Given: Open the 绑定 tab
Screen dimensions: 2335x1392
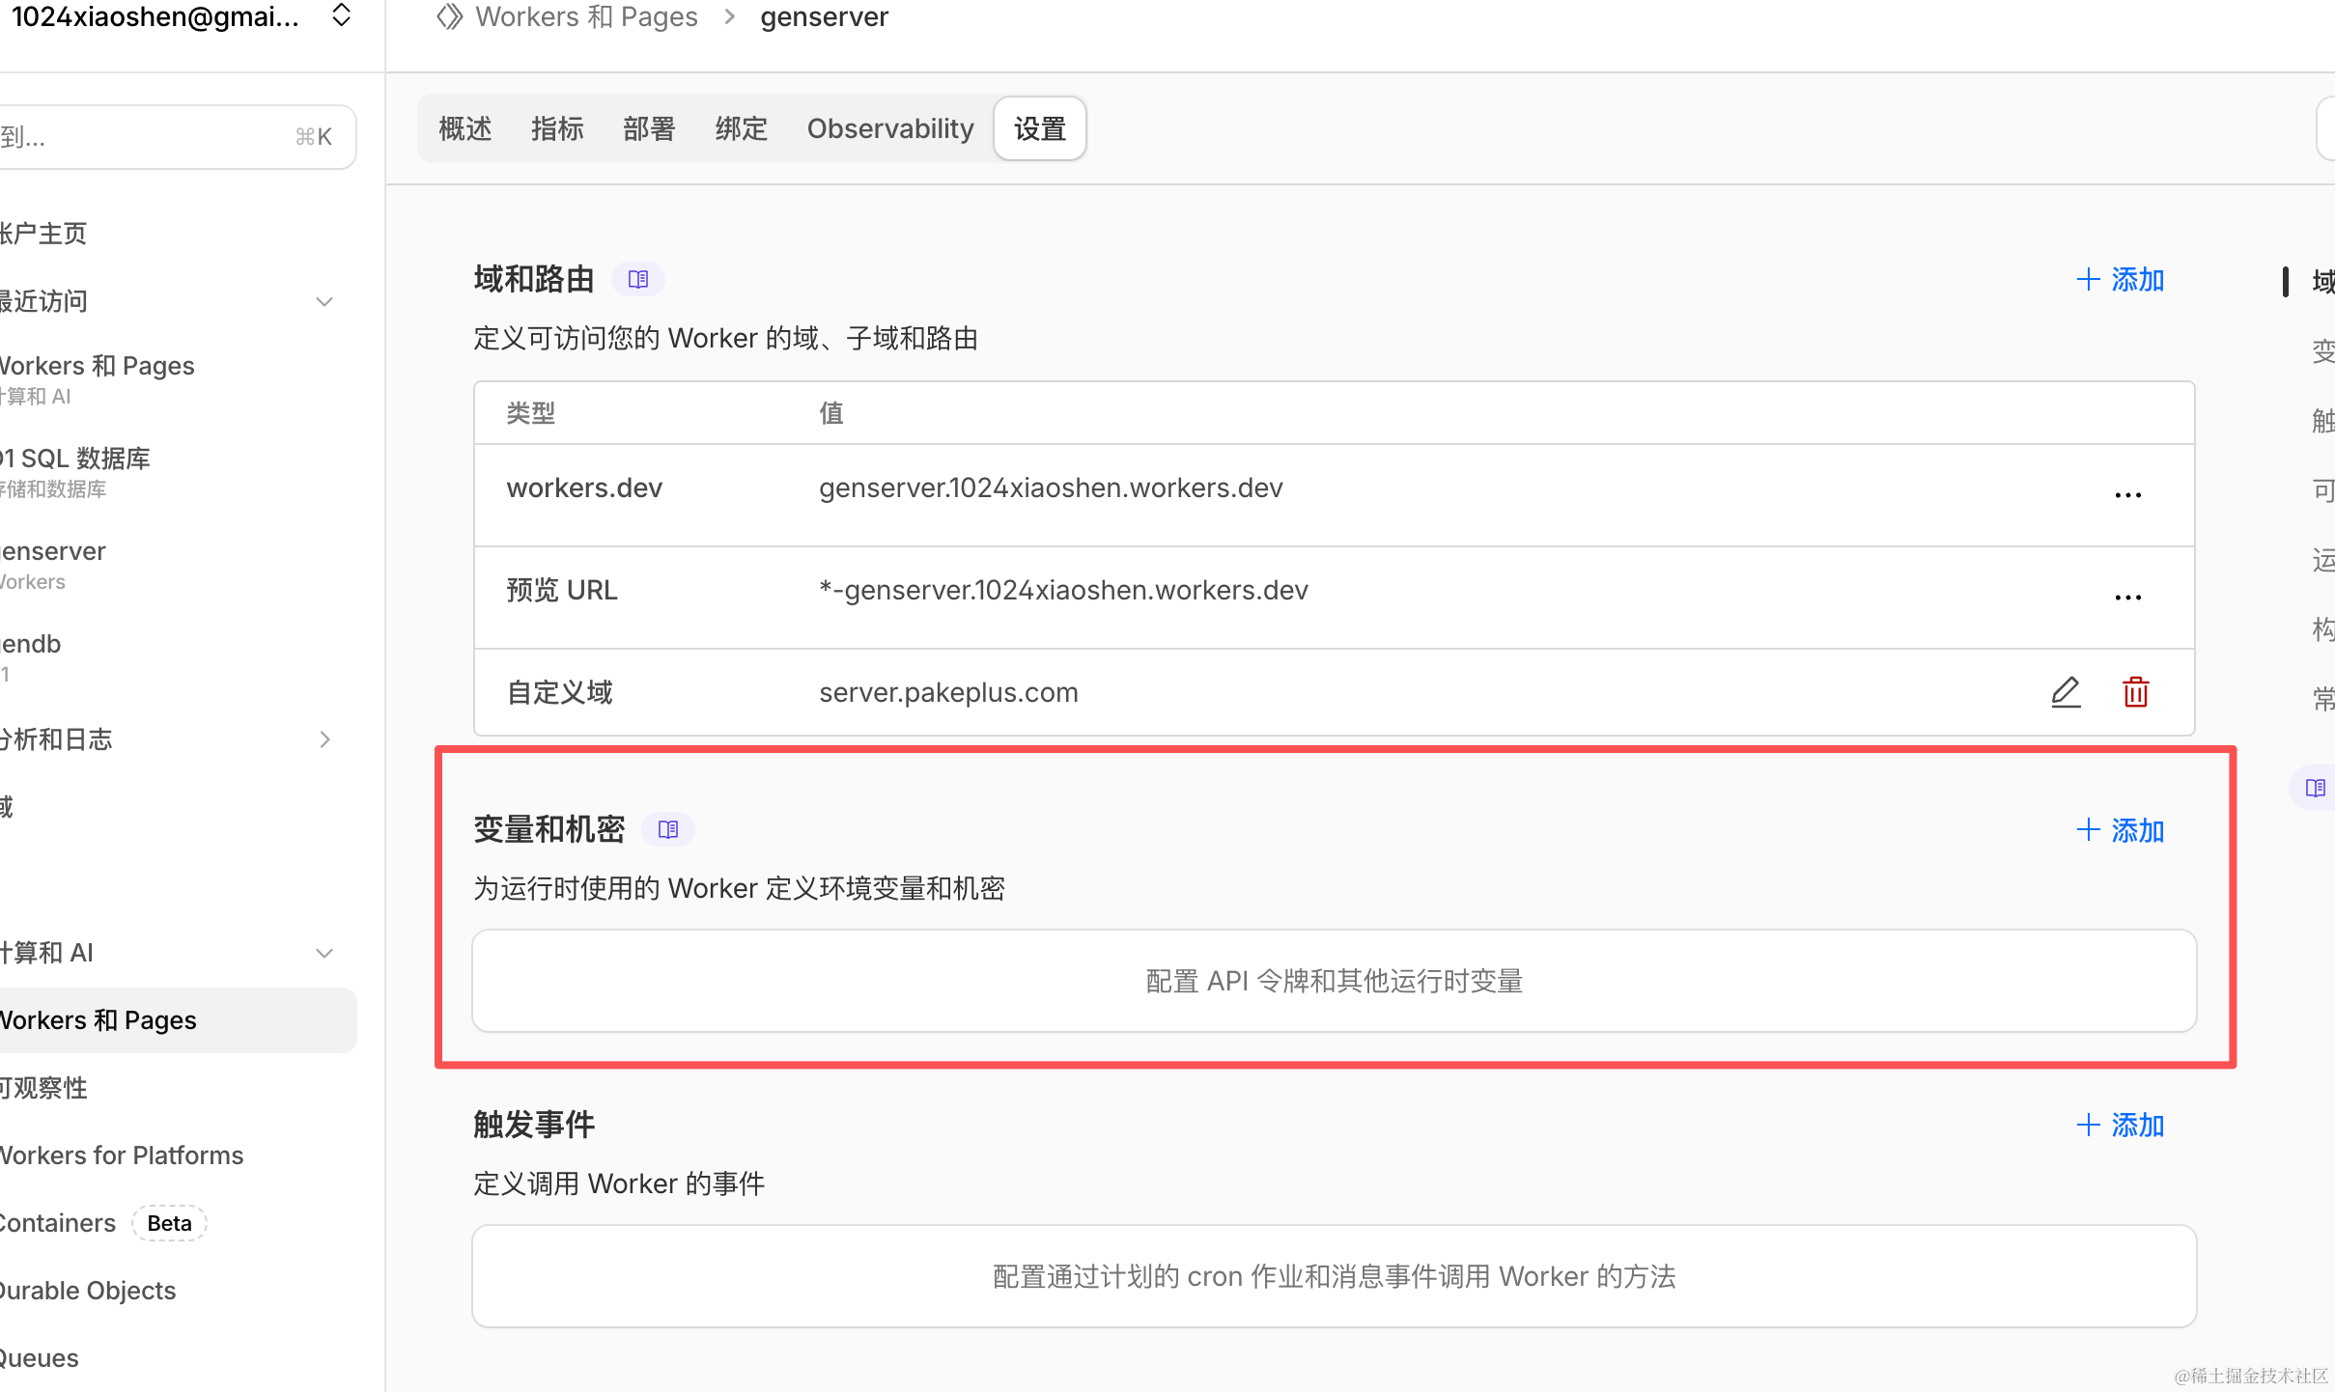Looking at the screenshot, I should click(x=741, y=128).
